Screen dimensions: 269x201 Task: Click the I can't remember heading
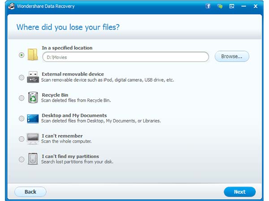(62, 136)
